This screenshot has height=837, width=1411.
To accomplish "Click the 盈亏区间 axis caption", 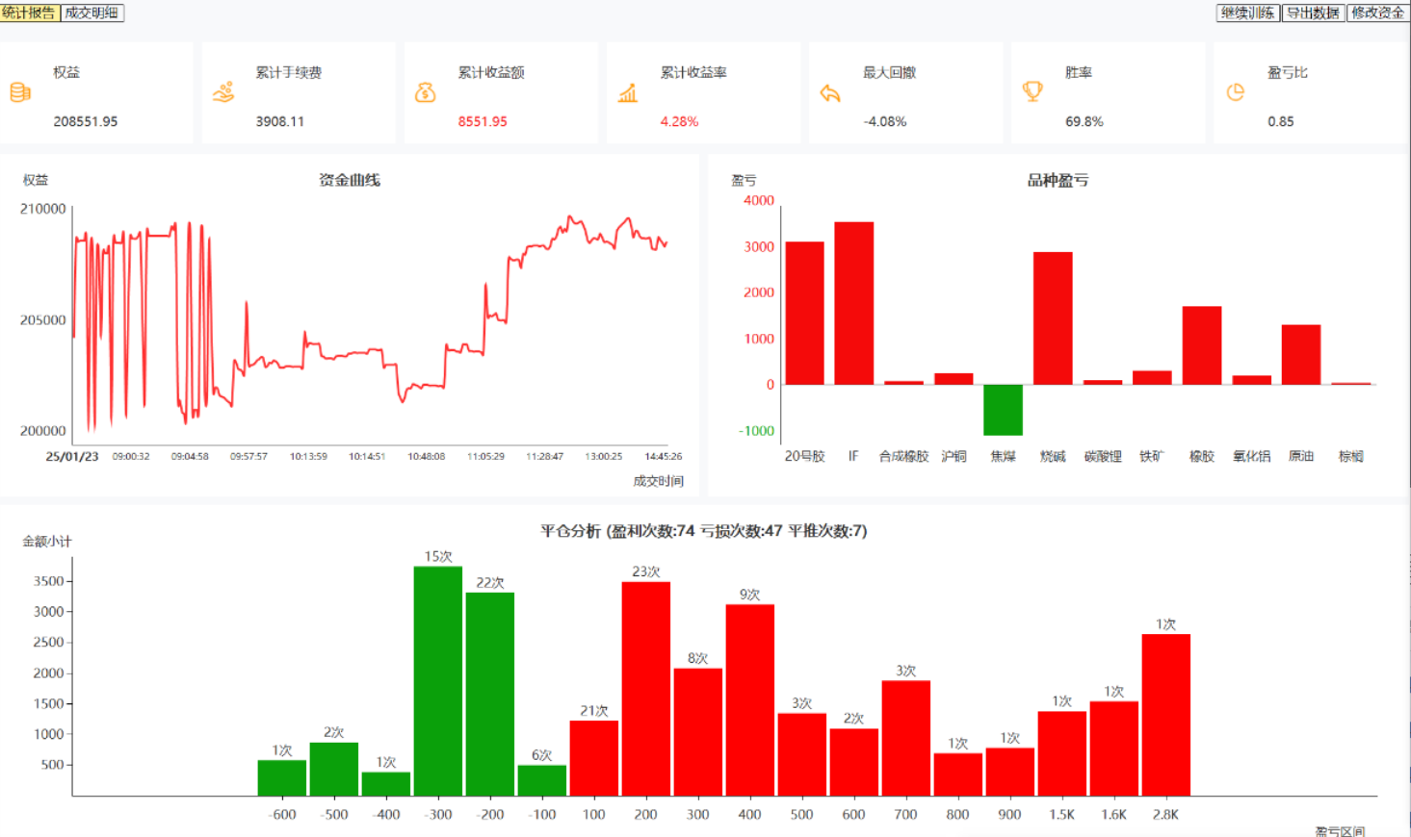I will 1340,830.
